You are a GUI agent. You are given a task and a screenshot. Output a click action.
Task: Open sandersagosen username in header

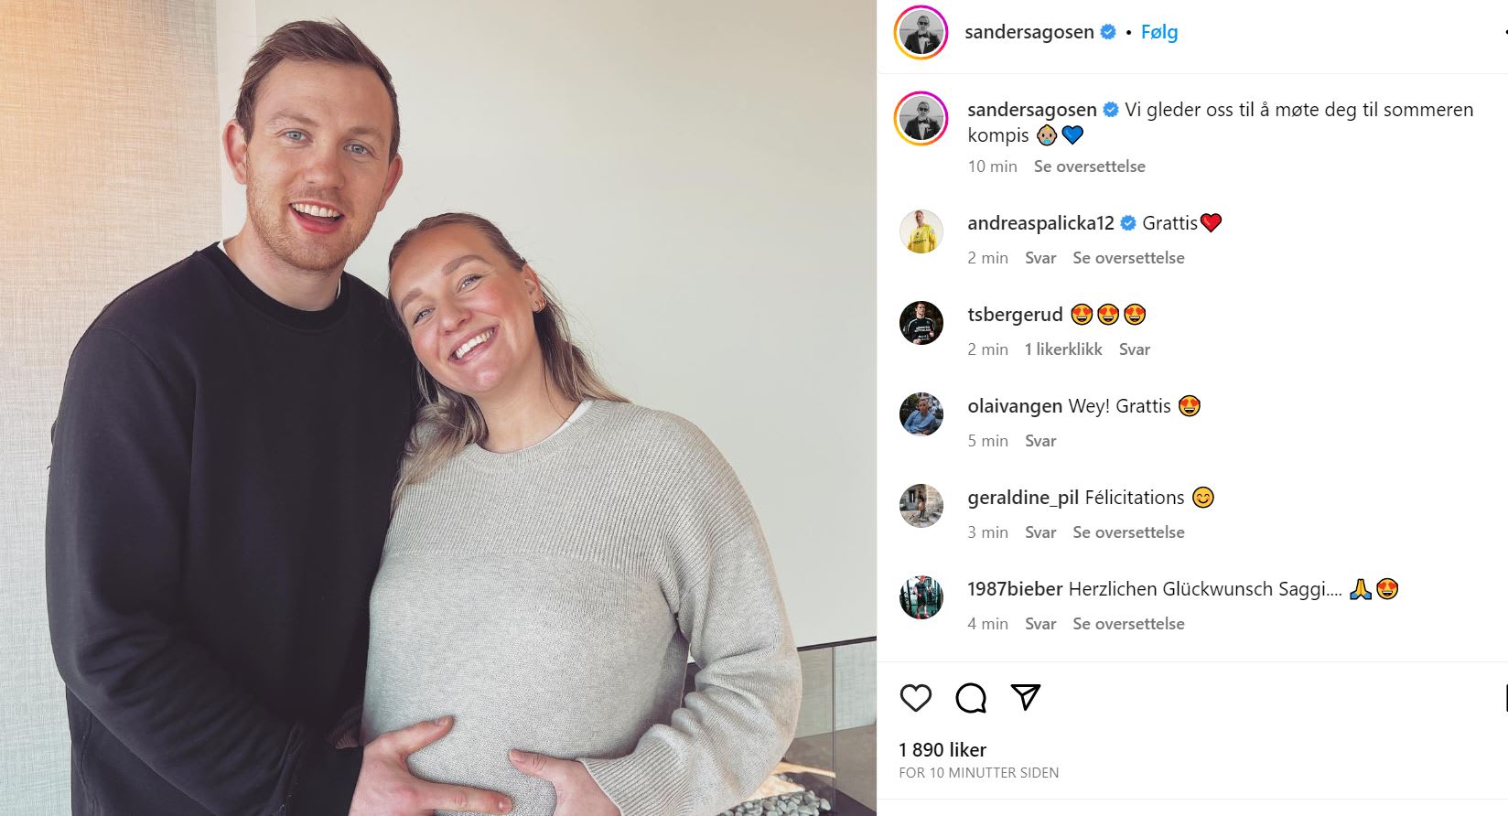coord(1029,32)
